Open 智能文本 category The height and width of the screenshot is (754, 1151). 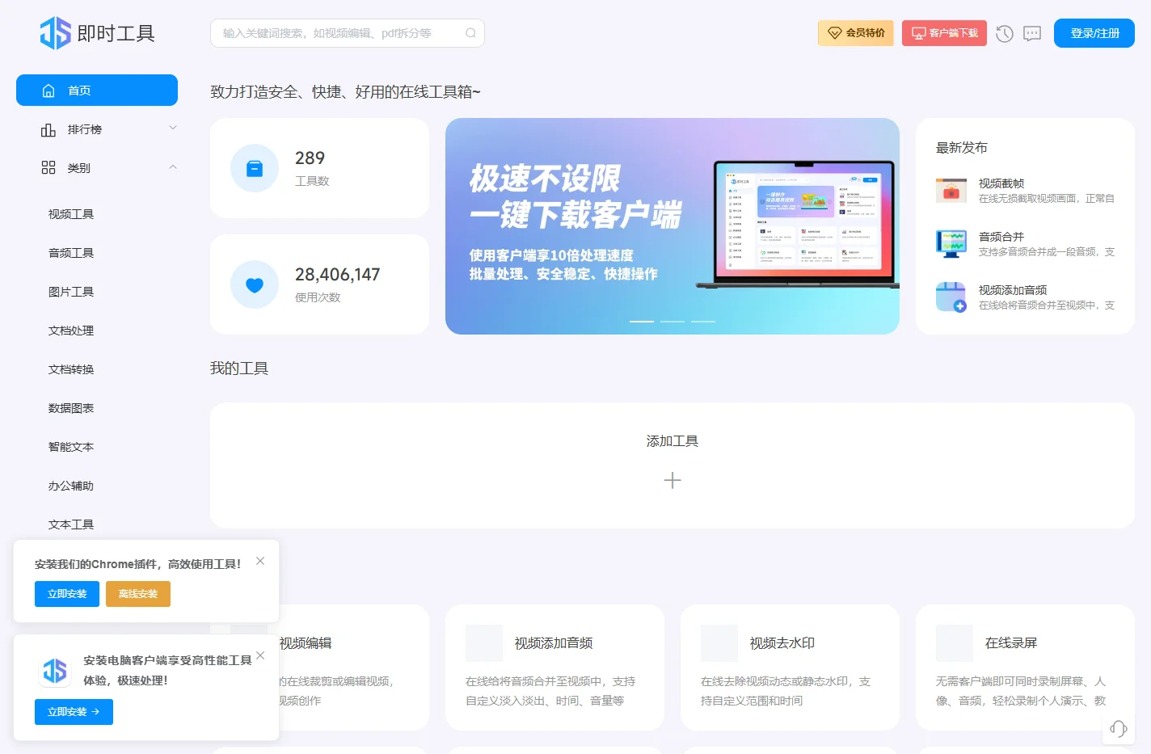(71, 447)
